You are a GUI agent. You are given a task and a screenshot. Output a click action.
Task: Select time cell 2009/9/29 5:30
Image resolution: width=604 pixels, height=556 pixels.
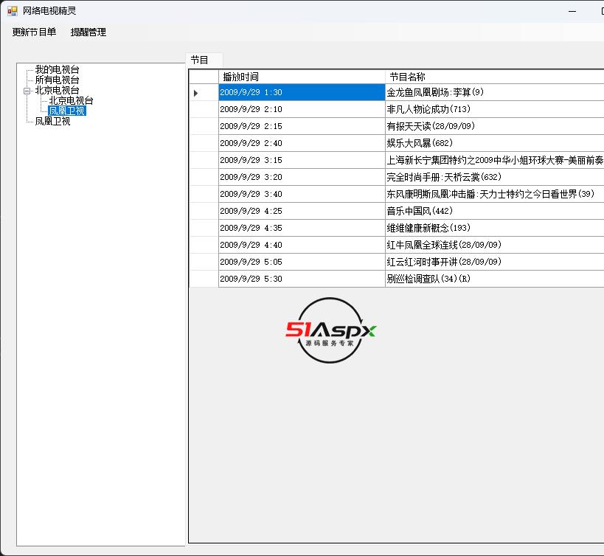pos(302,279)
